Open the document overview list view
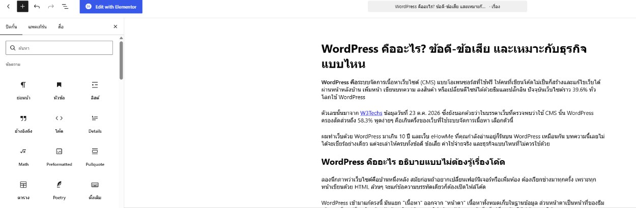636x208 pixels. [65, 7]
